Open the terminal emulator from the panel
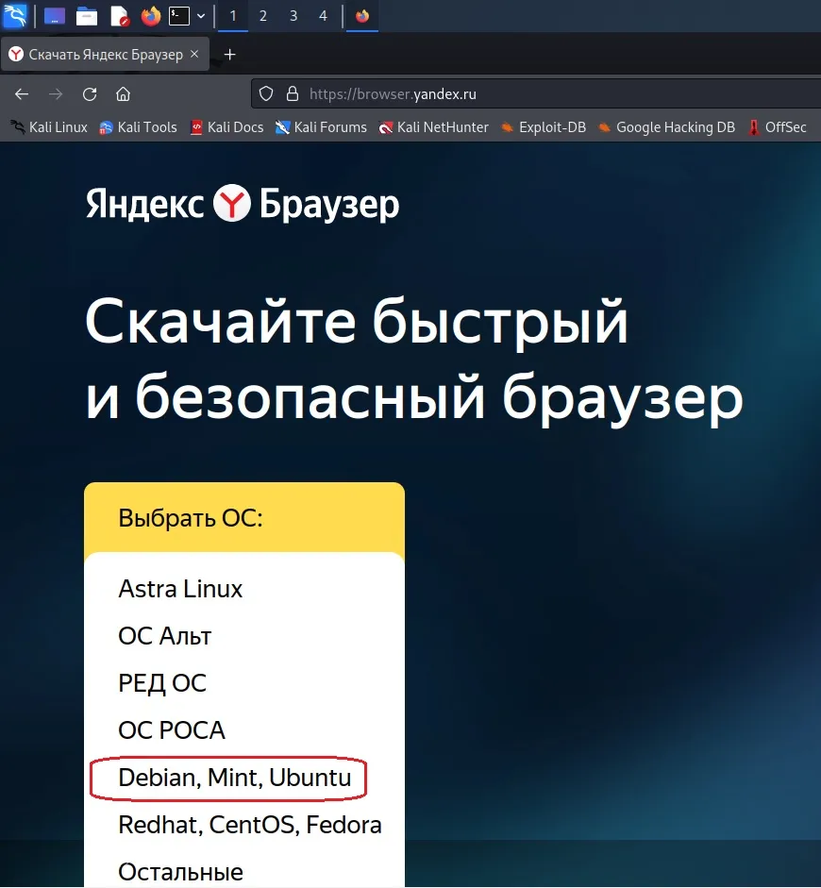Image resolution: width=821 pixels, height=888 pixels. click(x=179, y=16)
